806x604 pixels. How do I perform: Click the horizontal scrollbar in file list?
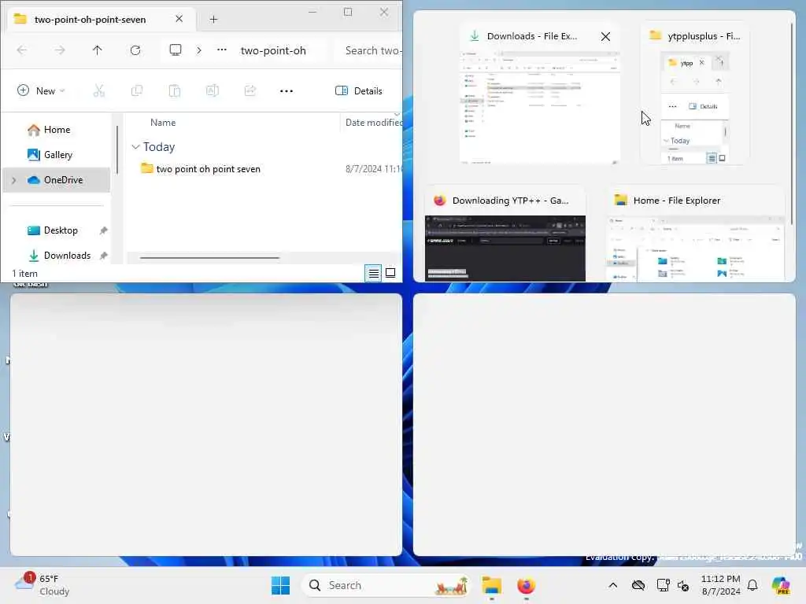tap(209, 258)
